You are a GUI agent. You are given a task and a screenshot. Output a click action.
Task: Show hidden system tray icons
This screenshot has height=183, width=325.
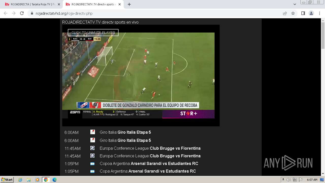[x=283, y=180]
